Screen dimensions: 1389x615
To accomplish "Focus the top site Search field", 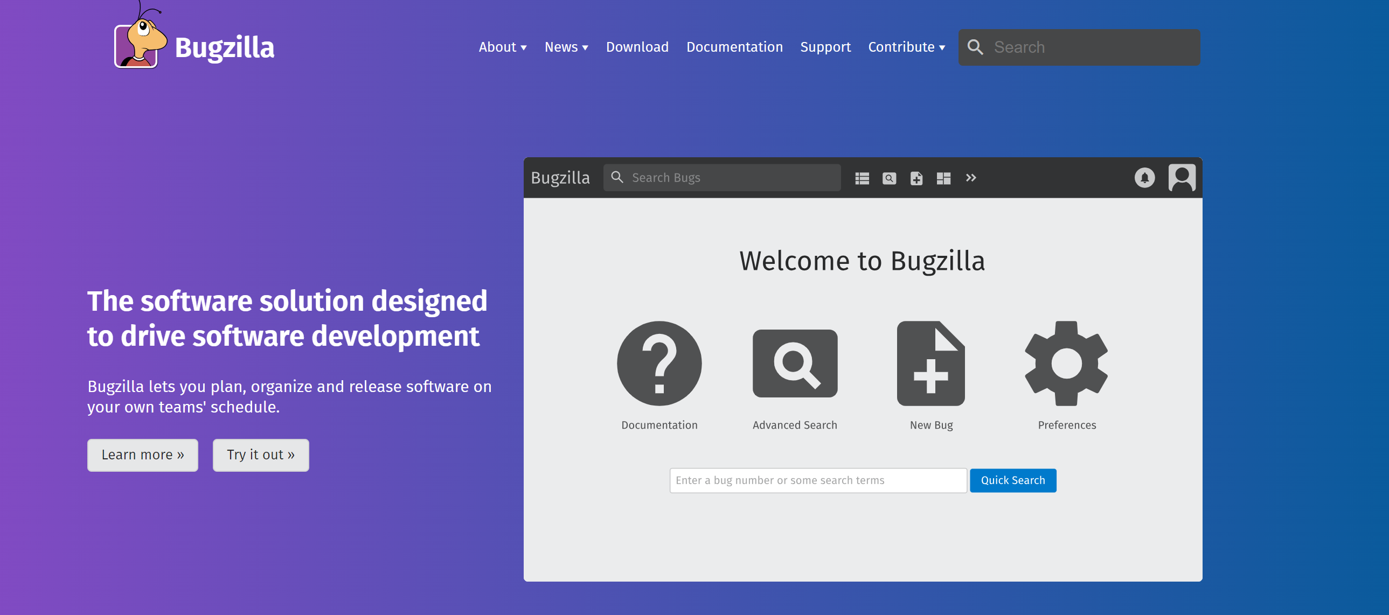I will (1079, 47).
